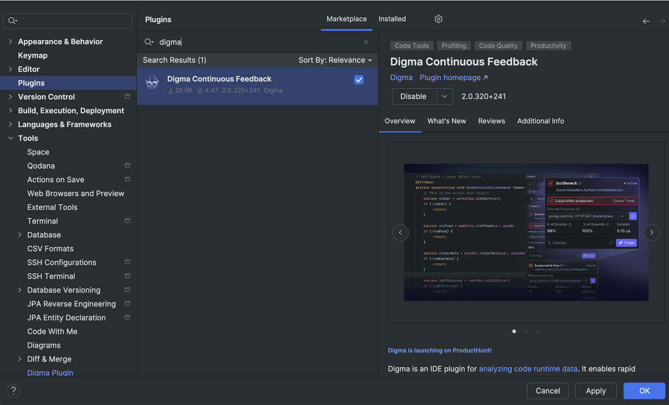Apply the plugin changes

595,391
